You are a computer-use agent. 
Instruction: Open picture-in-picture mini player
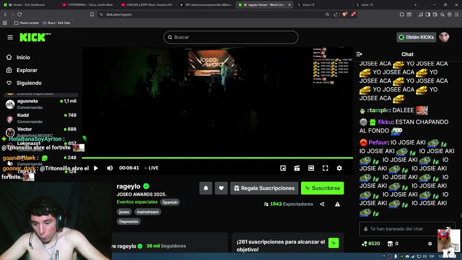283,168
